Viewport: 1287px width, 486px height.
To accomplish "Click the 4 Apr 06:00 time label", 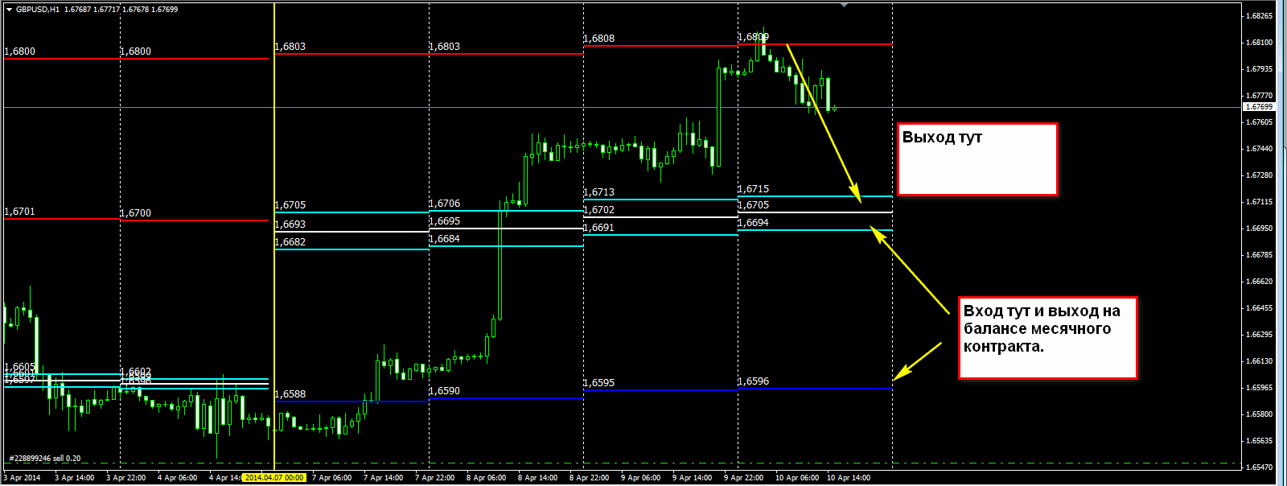I will [178, 478].
